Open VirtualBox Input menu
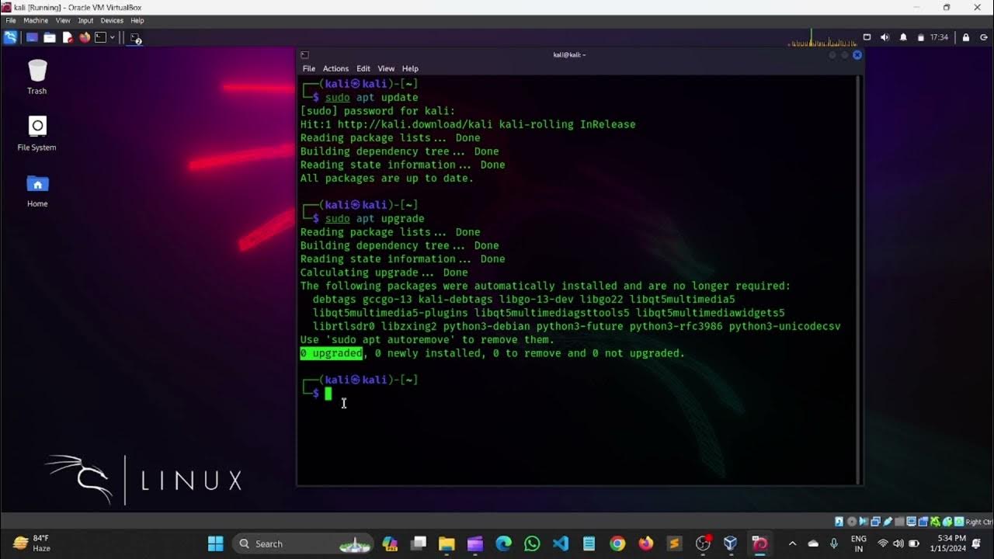Viewport: 994px width, 559px height. coord(85,21)
